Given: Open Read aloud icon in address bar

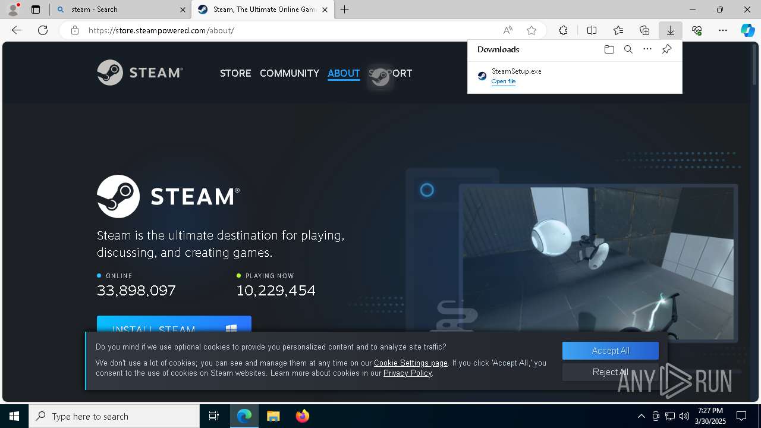Looking at the screenshot, I should tap(508, 30).
